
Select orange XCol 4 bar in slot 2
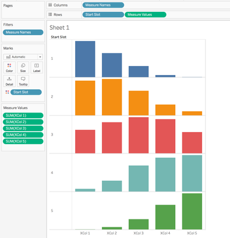coord(165,110)
